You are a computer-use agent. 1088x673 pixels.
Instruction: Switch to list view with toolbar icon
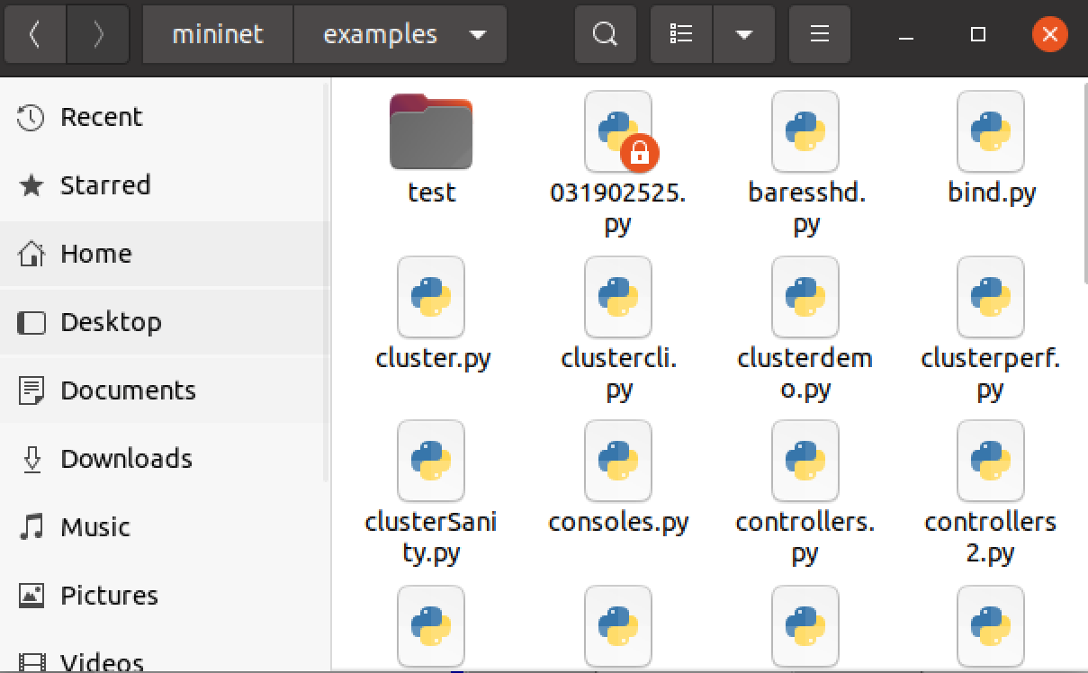click(x=681, y=35)
